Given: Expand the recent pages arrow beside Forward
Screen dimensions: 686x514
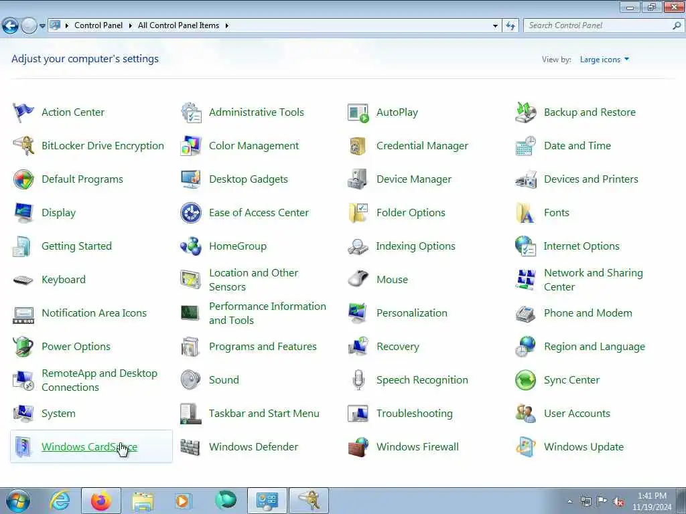Looking at the screenshot, I should click(42, 26).
